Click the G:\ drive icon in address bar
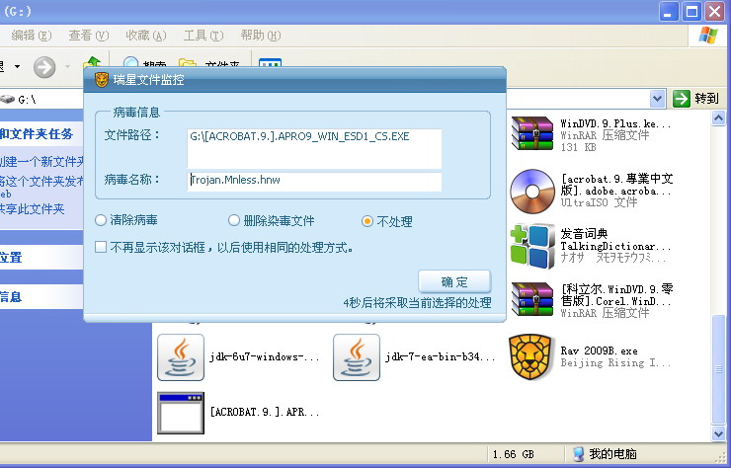This screenshot has width=731, height=468. (8, 99)
